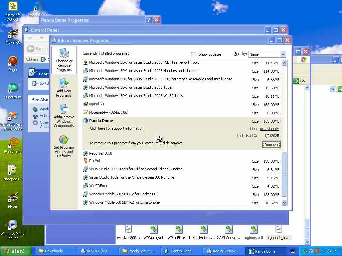The height and width of the screenshot is (256, 342).
Task: Select WPDecoy.dll file icon in folder window
Action: point(154,229)
